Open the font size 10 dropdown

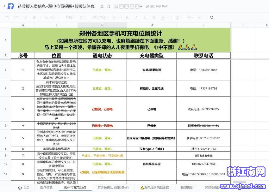(x=115, y=17)
